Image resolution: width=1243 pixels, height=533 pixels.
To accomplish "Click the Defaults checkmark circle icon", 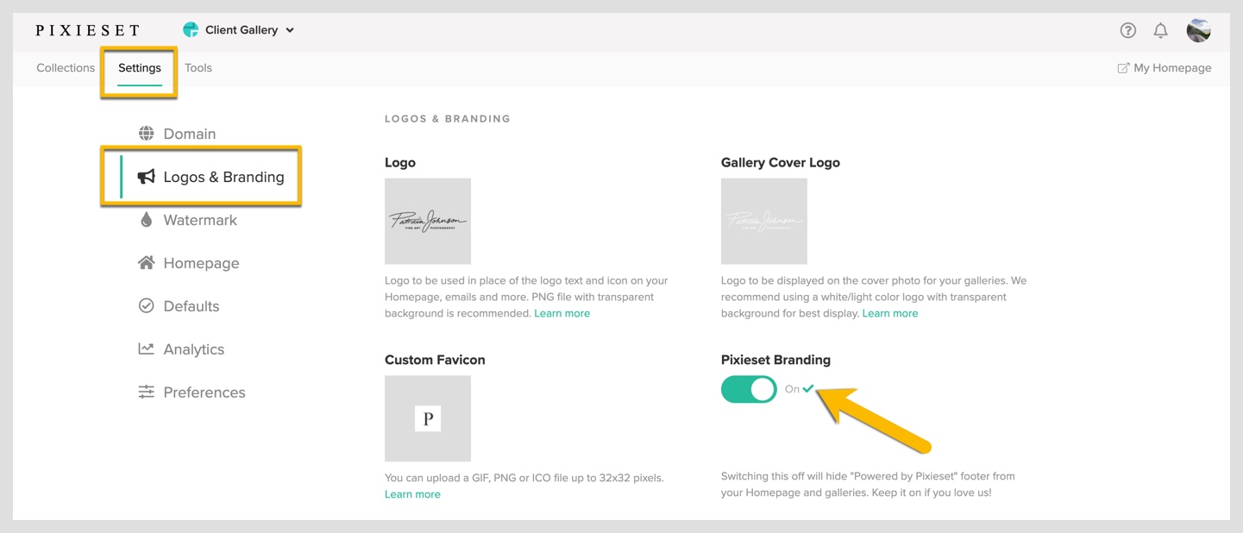I will (147, 306).
